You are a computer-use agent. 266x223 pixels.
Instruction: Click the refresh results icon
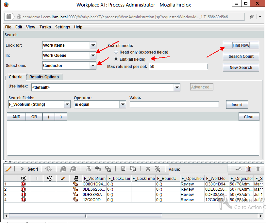[49, 169]
